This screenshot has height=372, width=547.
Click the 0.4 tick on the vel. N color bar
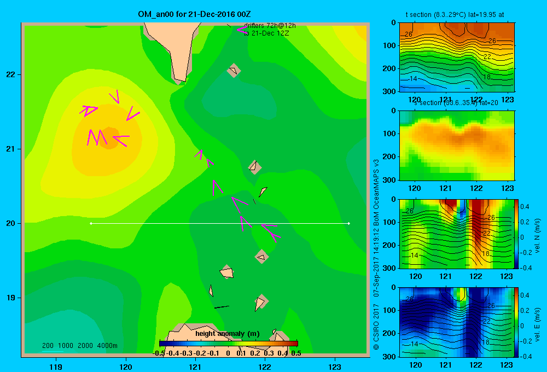pyautogui.click(x=525, y=207)
